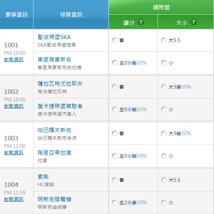Click team name 陶里亞蒂拉達

coord(54,153)
